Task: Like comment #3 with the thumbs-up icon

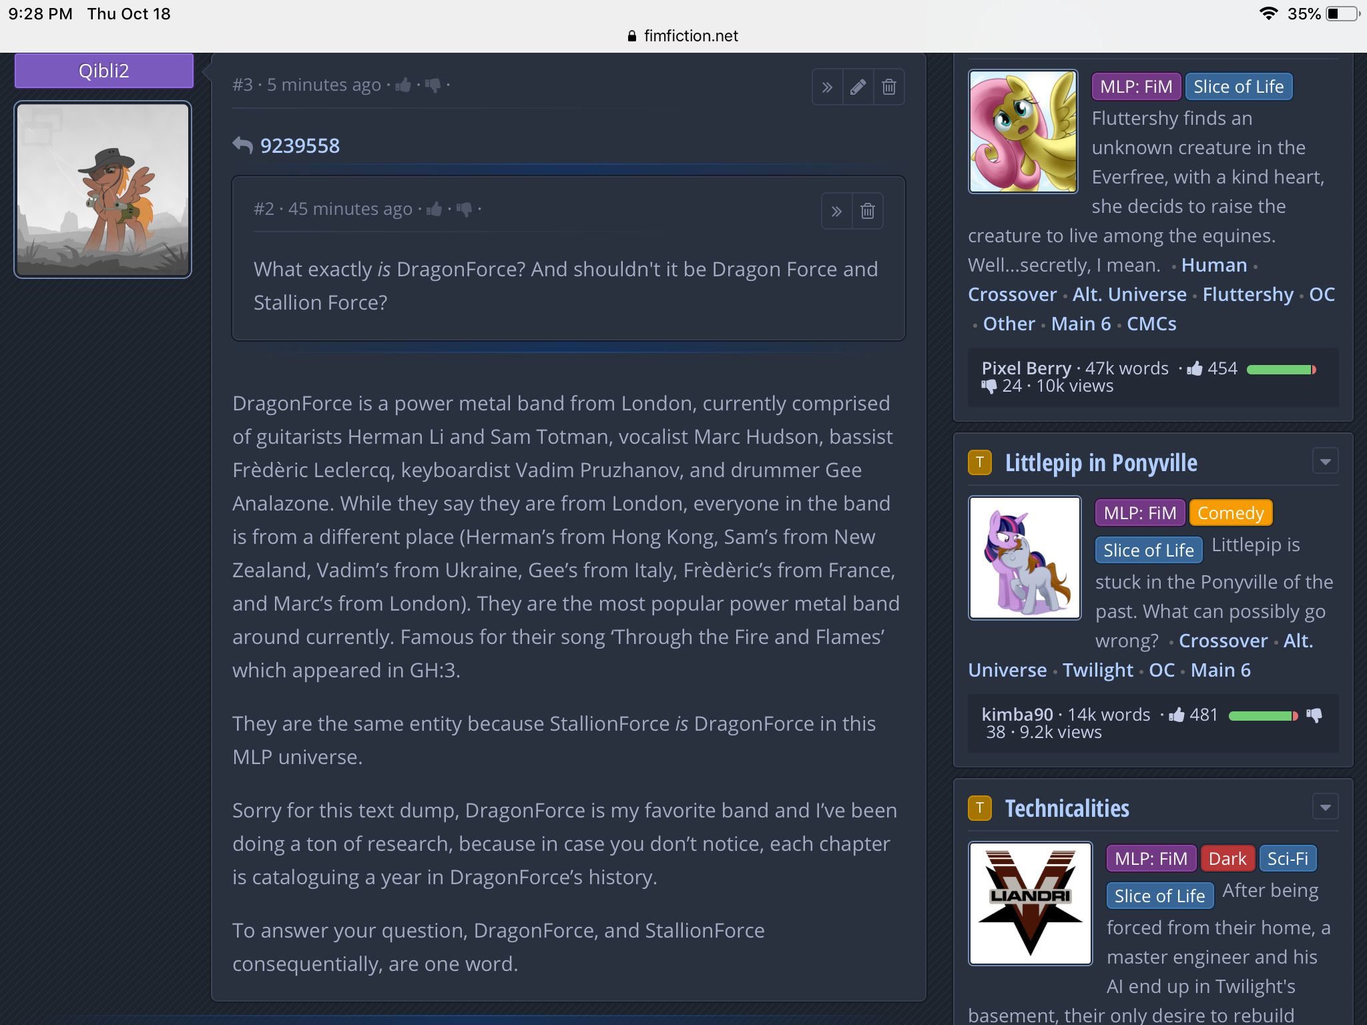Action: (x=402, y=85)
